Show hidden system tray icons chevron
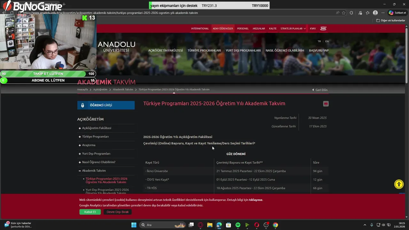Viewport: 409px width, 230px height. [365, 225]
